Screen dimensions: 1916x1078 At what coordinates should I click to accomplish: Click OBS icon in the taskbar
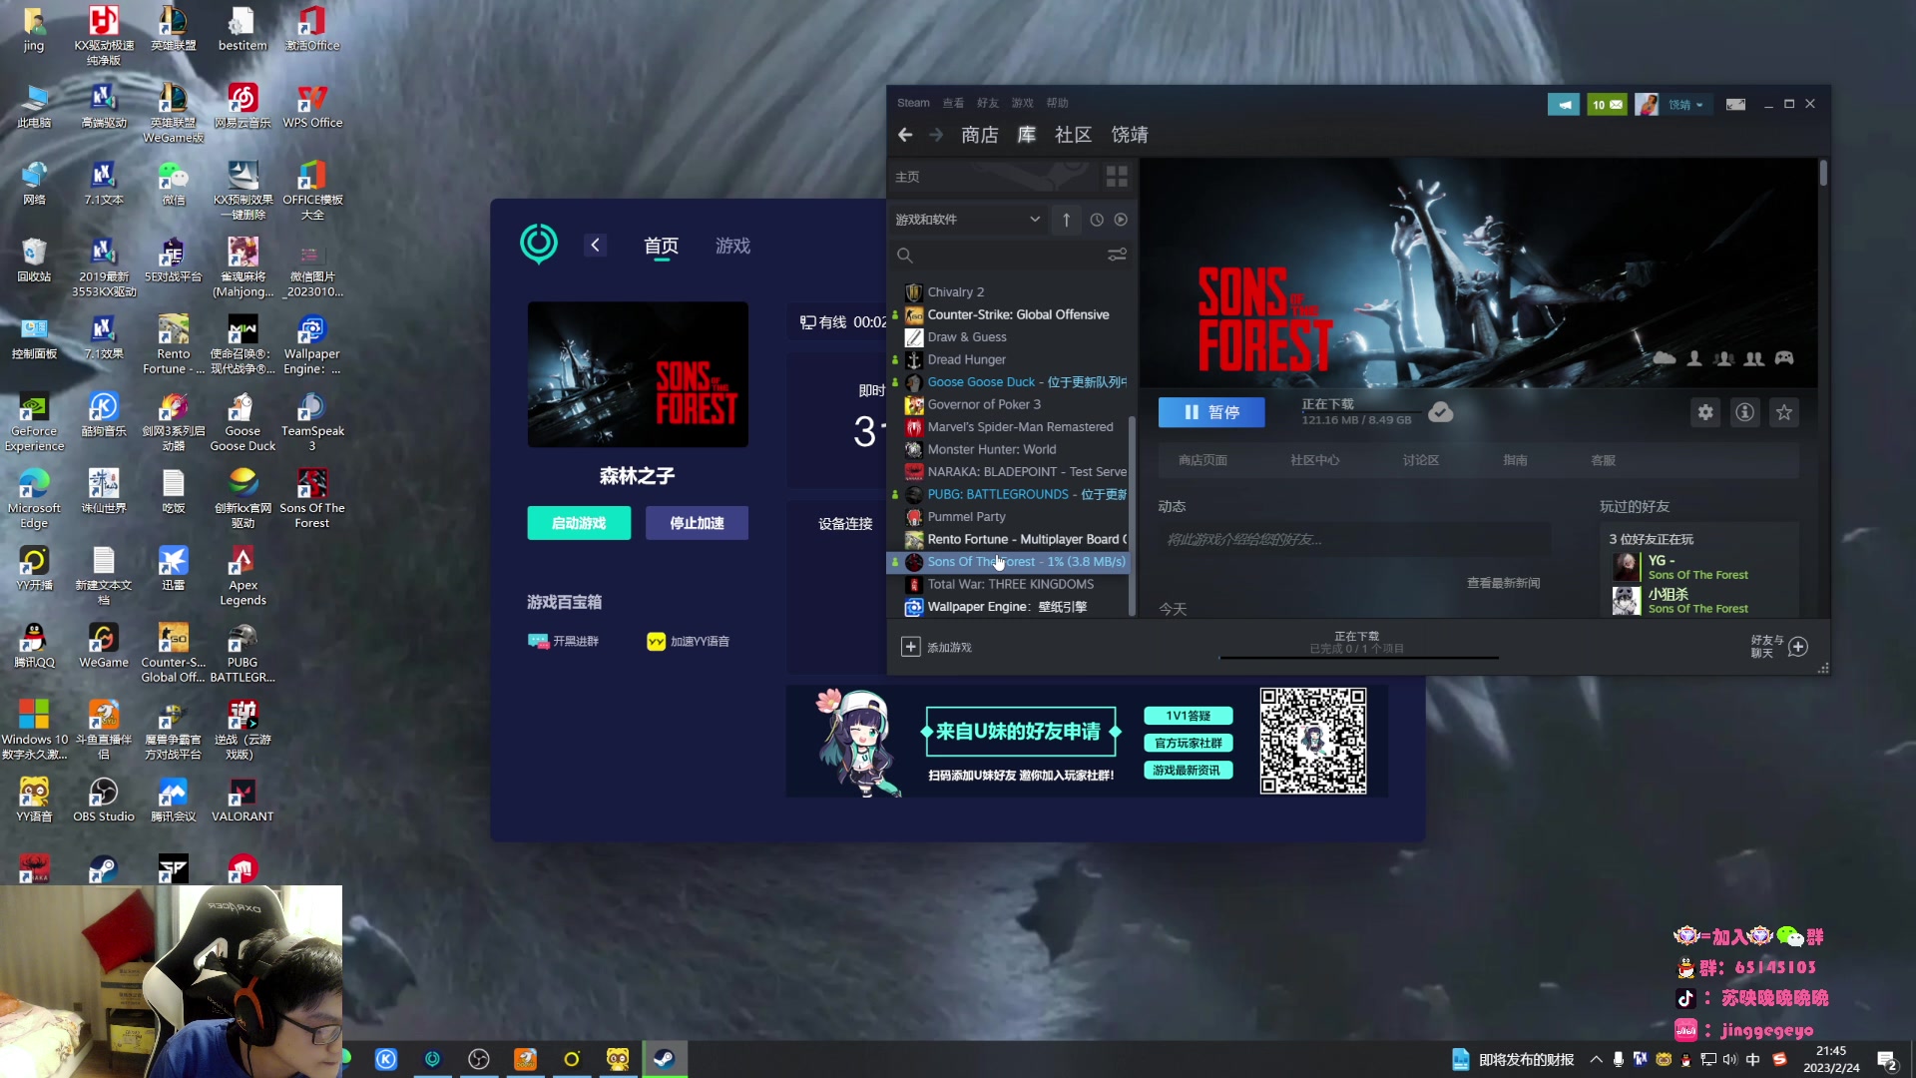[479, 1059]
